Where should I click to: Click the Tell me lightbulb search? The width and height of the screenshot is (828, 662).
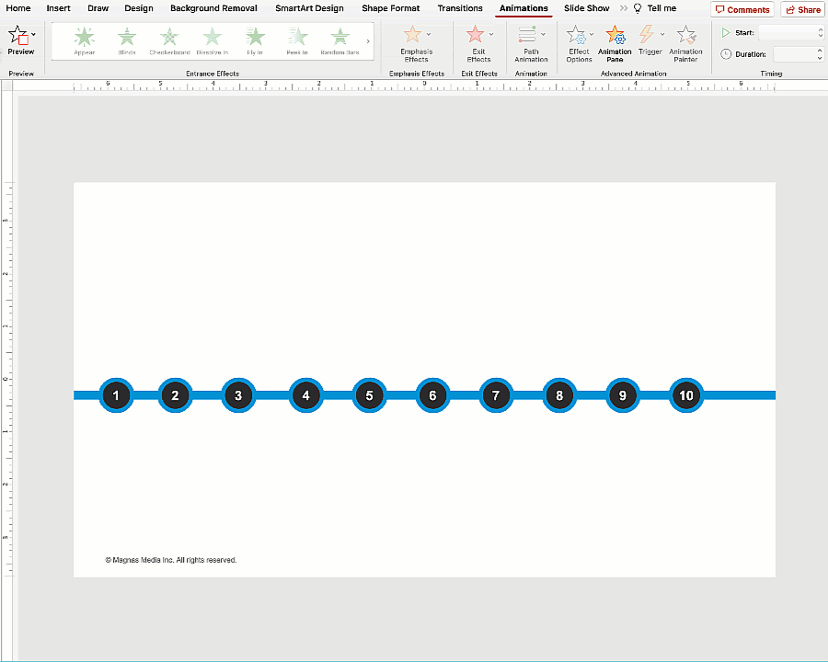(x=655, y=8)
